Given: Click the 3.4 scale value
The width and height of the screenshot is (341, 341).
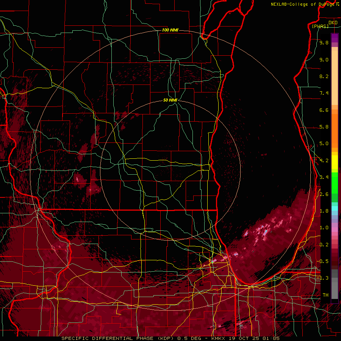Looking at the screenshot, I should click(324, 177).
